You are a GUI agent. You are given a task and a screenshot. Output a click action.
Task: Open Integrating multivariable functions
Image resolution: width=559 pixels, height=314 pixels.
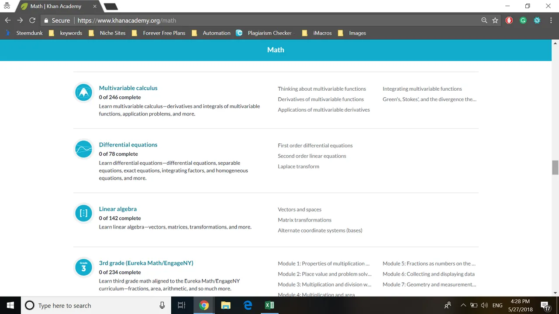point(422,89)
